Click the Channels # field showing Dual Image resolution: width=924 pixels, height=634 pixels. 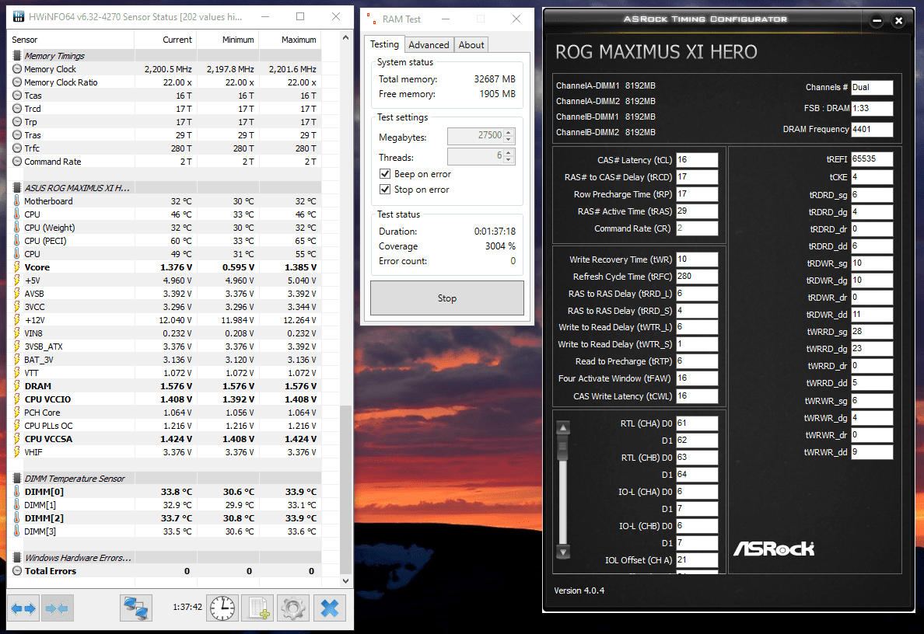coord(872,87)
